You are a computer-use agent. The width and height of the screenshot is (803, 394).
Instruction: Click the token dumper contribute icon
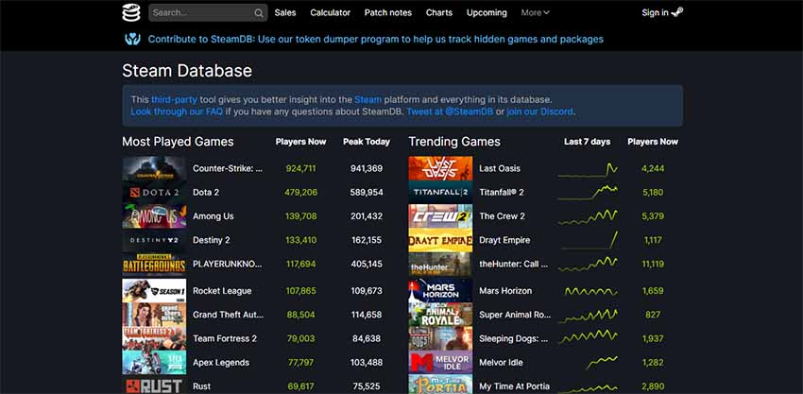point(132,39)
